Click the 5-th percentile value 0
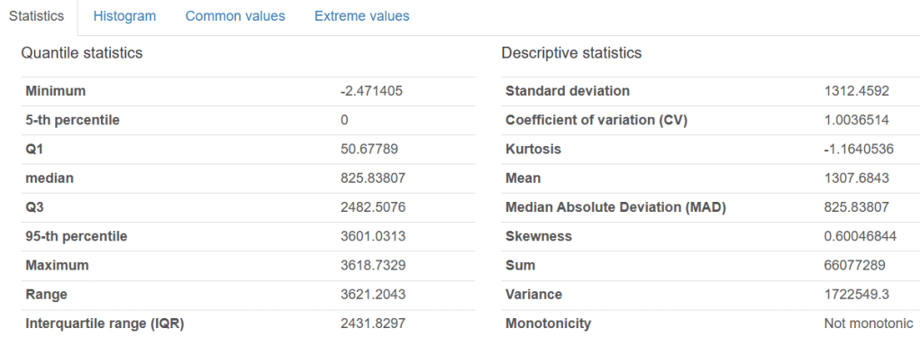The image size is (920, 338). click(x=344, y=120)
